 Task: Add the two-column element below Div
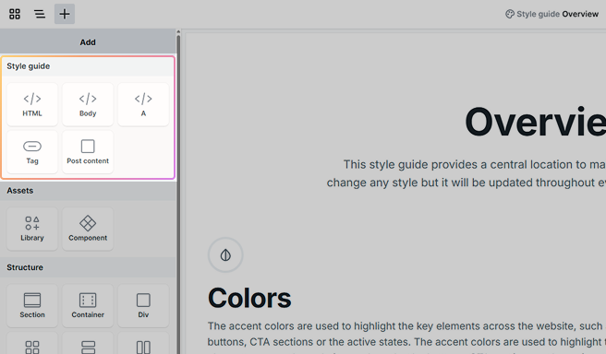click(x=143, y=344)
